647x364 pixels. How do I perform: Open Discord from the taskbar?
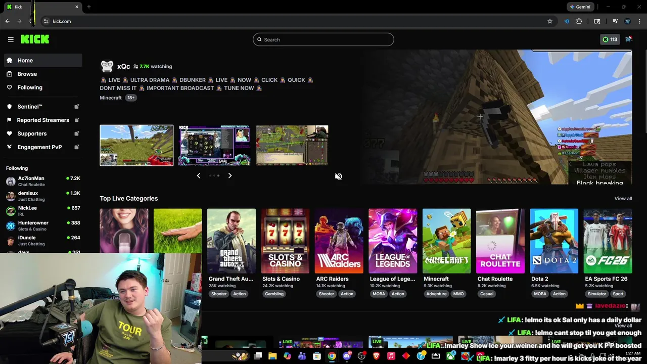(347, 356)
